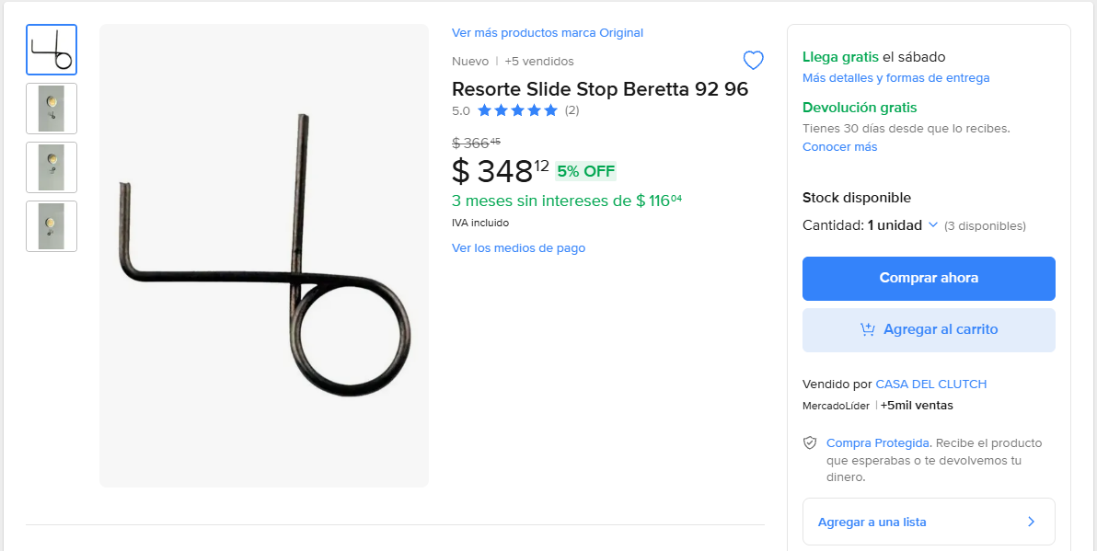
Task: Click the main spring product image
Action: 264,256
